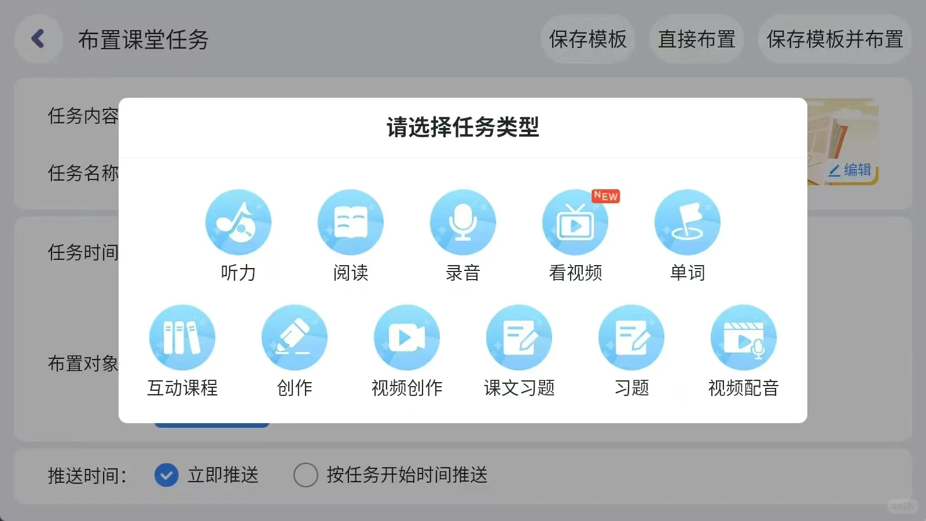This screenshot has height=521, width=926.
Task: Choose the 互动课程 interactive course icon
Action: 182,336
